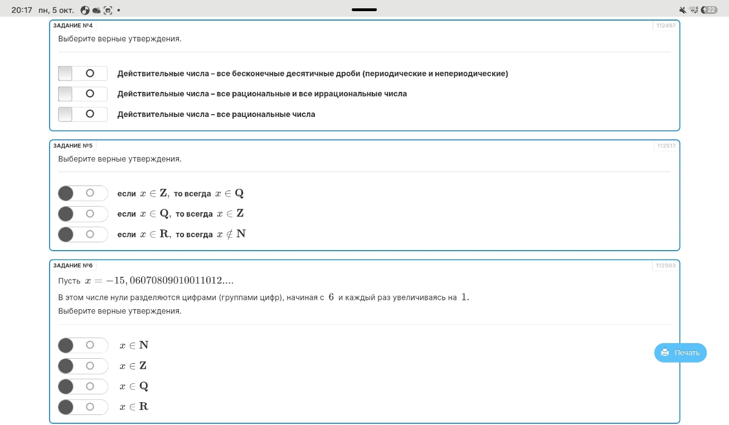
Task: Toggle the statement ending 'все рациональные числа'
Action: point(82,114)
